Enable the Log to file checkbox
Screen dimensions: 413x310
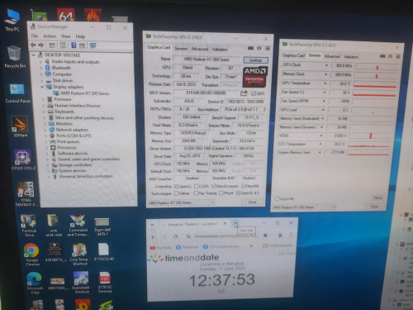coord(277,198)
